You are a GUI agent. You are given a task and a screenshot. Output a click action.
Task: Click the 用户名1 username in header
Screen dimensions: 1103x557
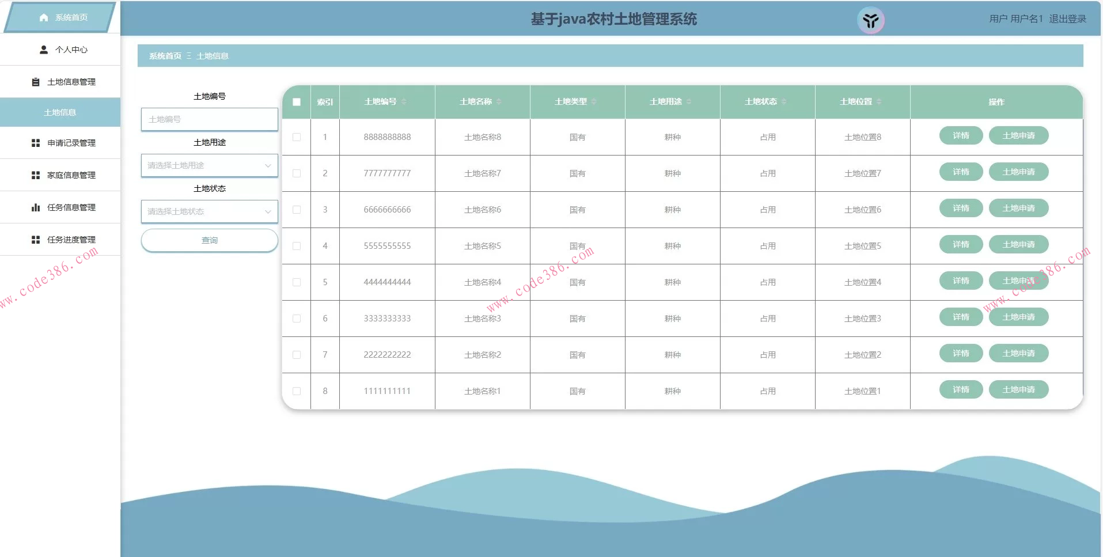click(1026, 19)
